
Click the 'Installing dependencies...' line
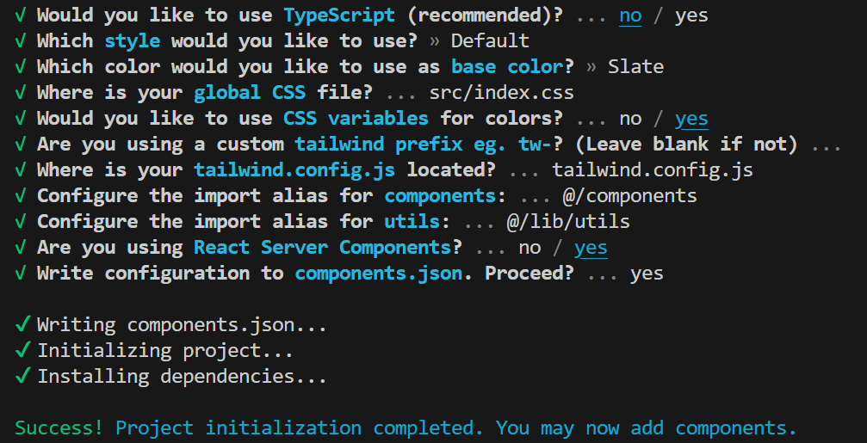(182, 377)
